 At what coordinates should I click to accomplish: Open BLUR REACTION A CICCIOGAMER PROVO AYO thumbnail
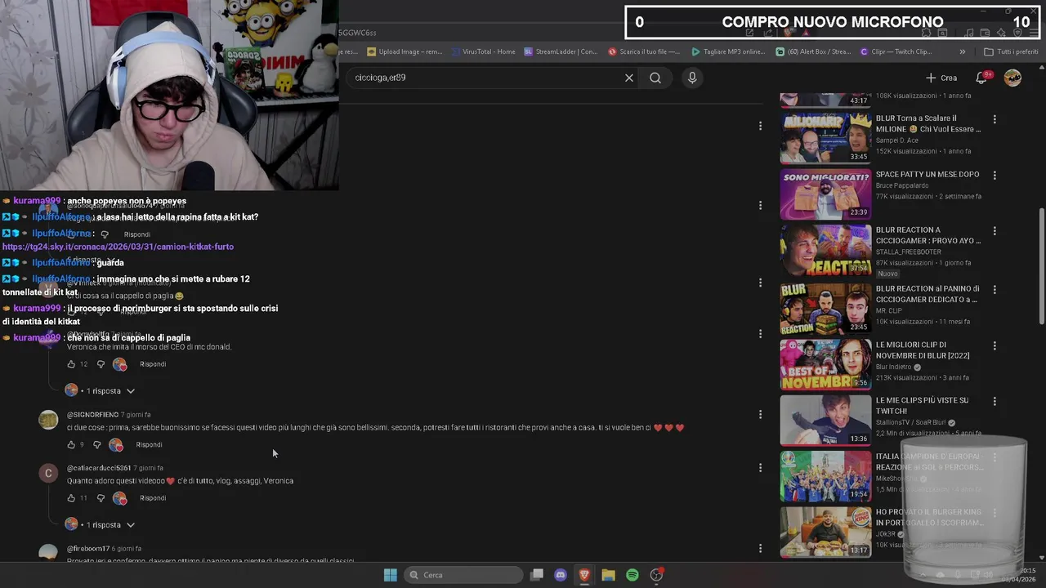tap(825, 250)
